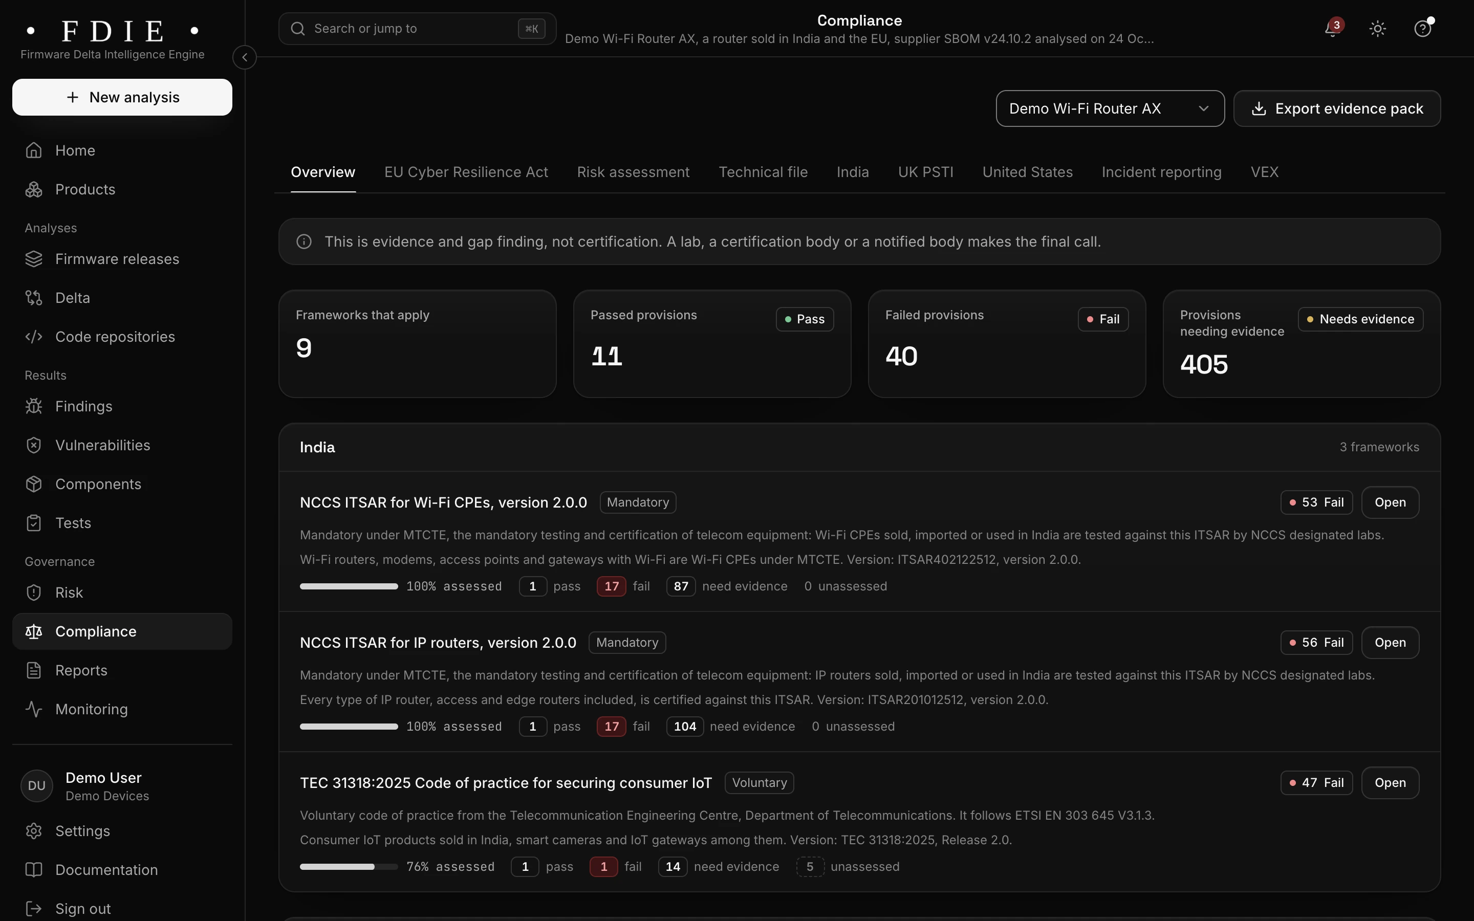Select the United States tab
Screen dimensions: 1474x921
point(1028,172)
